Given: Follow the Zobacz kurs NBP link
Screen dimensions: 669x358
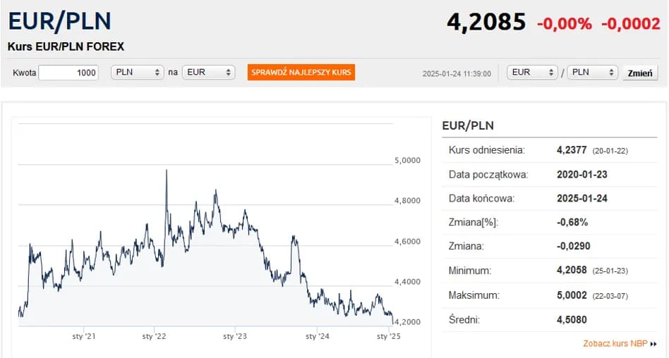Looking at the screenshot, I should point(615,344).
